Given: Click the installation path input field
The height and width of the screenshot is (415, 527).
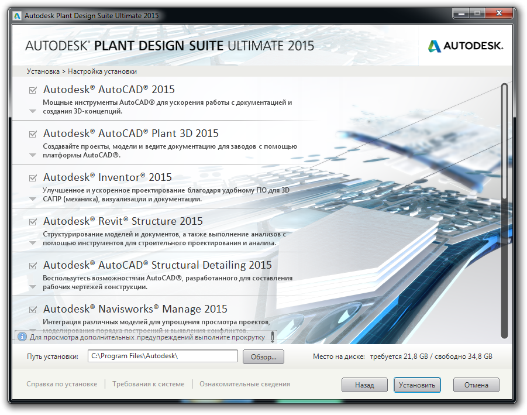Looking at the screenshot, I should [163, 356].
